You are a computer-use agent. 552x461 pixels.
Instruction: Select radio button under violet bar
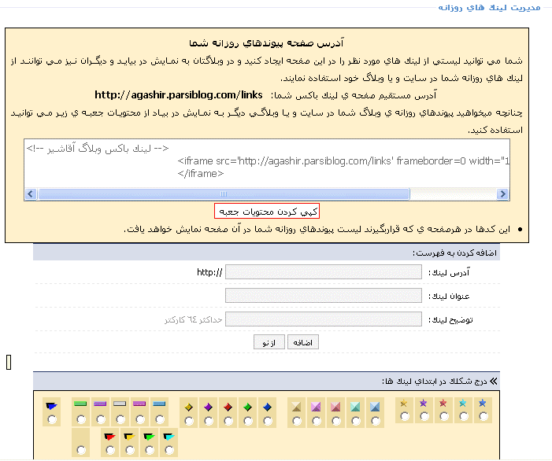coord(101,419)
